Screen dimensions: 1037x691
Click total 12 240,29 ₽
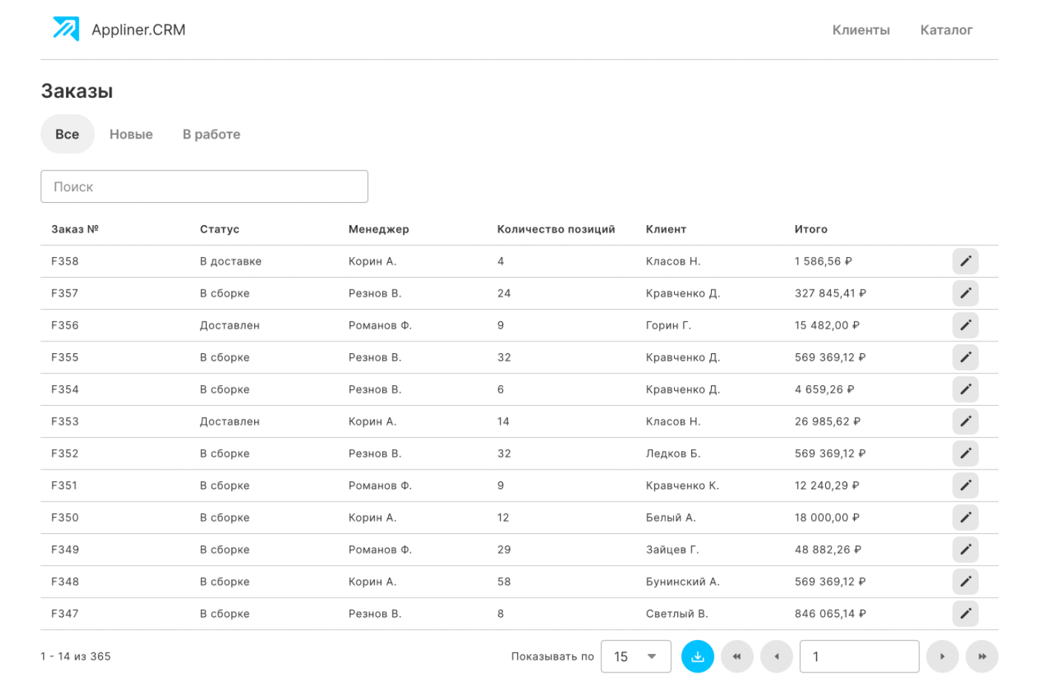[x=827, y=485]
